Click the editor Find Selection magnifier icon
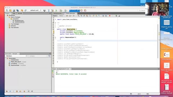 [79, 16]
